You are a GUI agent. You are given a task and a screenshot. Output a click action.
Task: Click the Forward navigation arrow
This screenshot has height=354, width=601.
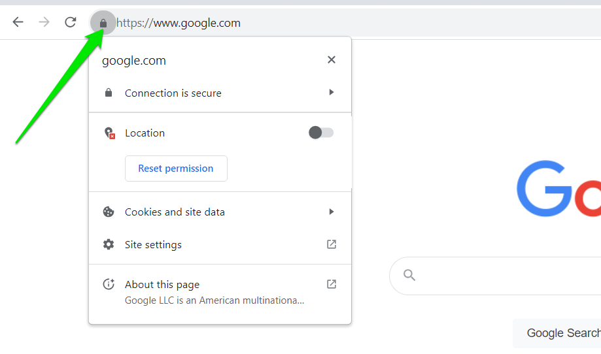[44, 22]
